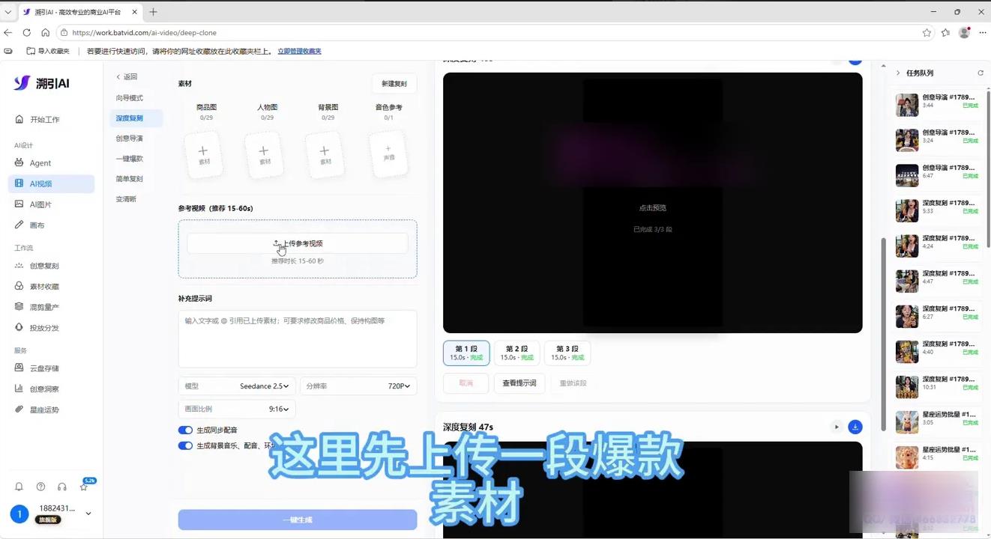991x539 pixels.
Task: Click the 立即管理收藏夹 link
Action: [299, 51]
